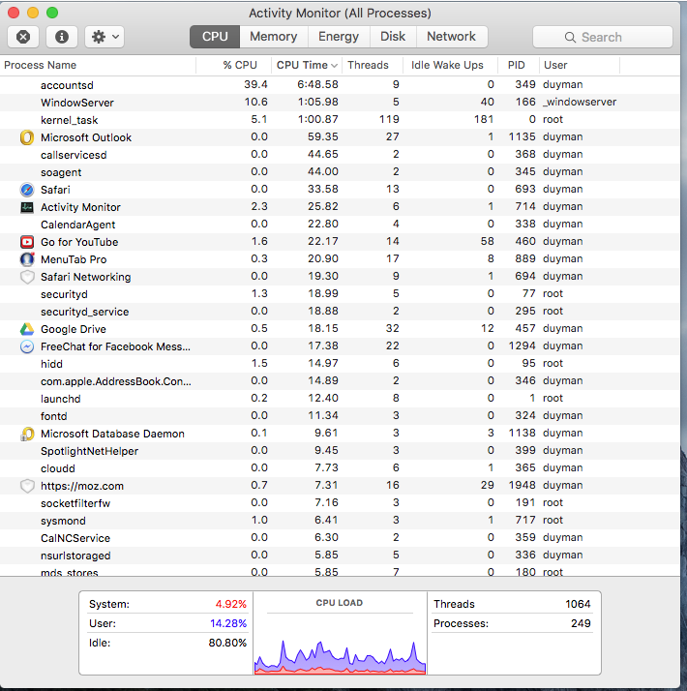Screen dimensions: 687x691
Task: Click the Google Drive icon
Action: 27,329
